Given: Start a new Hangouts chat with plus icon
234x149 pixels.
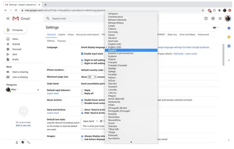Looking at the screenshot, I should point(38,90).
